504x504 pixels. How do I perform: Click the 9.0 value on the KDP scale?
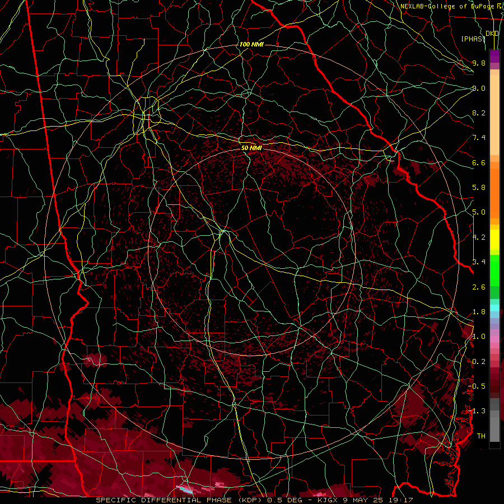click(479, 88)
